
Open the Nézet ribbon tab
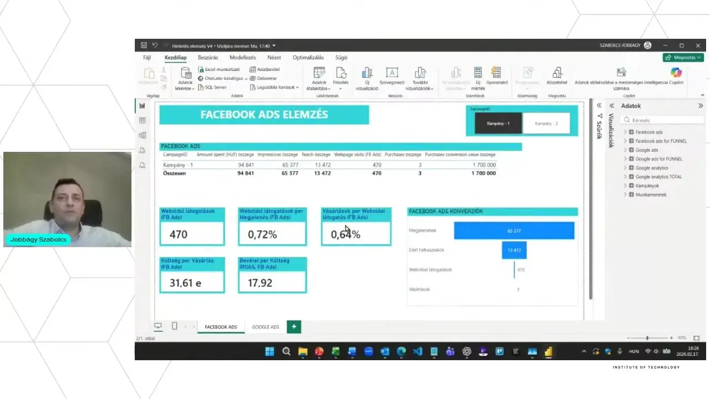click(x=274, y=57)
